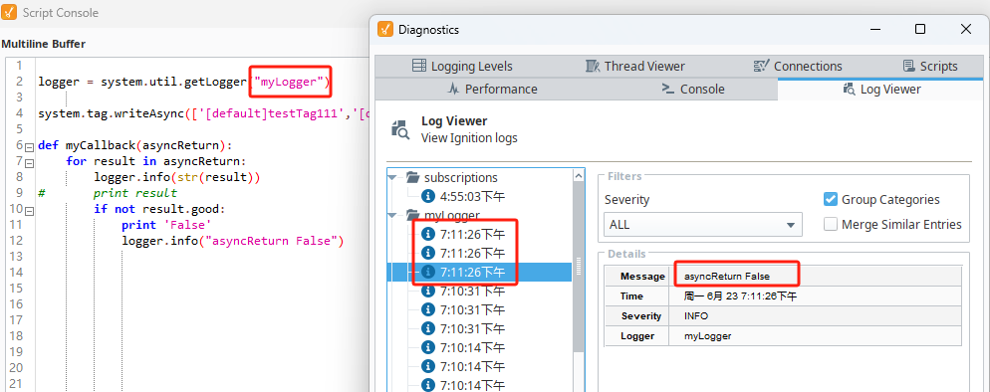Click 'logger.info("asyncReturn False")' code line
Screen dimensions: 990x392
pos(232,241)
